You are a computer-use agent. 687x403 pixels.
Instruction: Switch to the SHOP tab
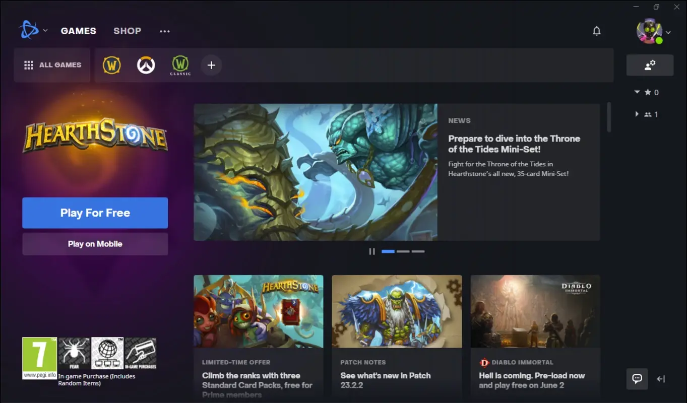[x=127, y=31]
